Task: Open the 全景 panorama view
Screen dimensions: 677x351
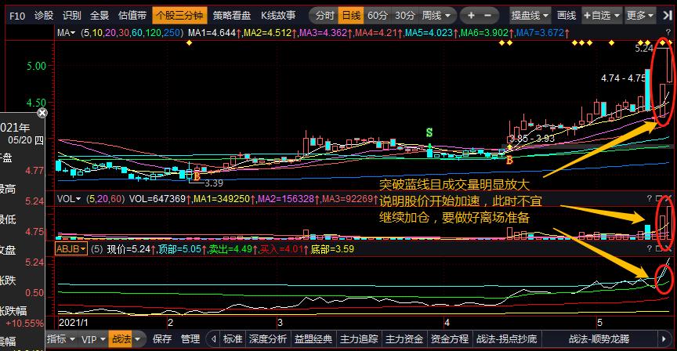Action: pos(100,16)
